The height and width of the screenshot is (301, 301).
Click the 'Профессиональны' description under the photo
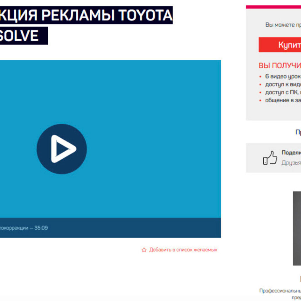pyautogui.click(x=280, y=291)
